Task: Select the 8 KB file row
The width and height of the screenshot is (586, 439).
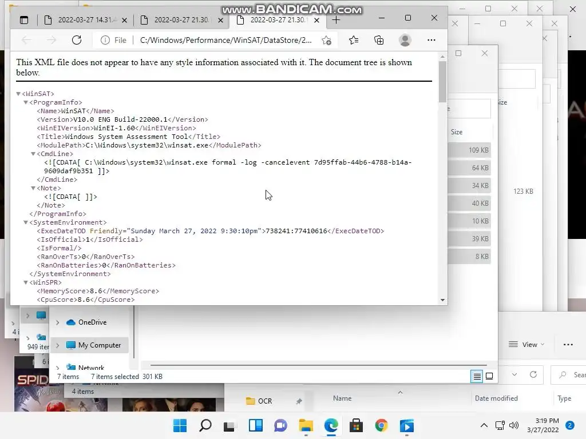Action: click(x=470, y=257)
